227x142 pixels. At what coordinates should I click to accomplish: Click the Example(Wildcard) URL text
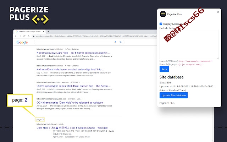point(196,61)
